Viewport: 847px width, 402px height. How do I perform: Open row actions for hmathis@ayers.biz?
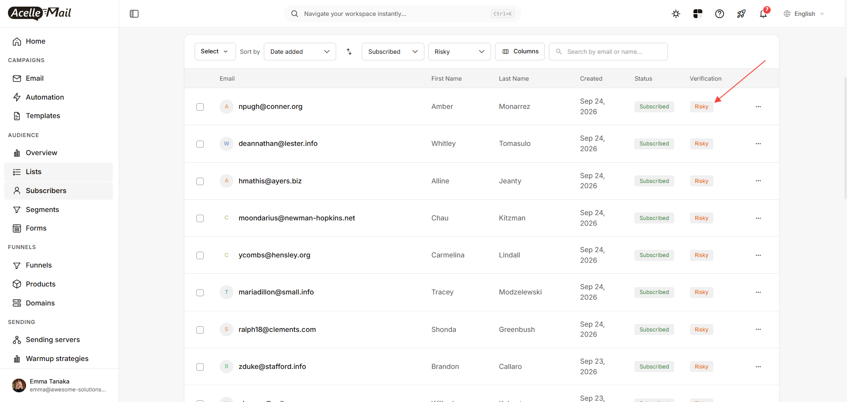pos(758,181)
